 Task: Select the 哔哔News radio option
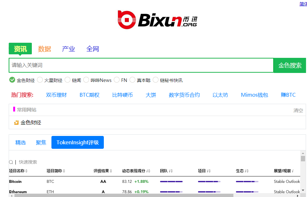click(86, 80)
